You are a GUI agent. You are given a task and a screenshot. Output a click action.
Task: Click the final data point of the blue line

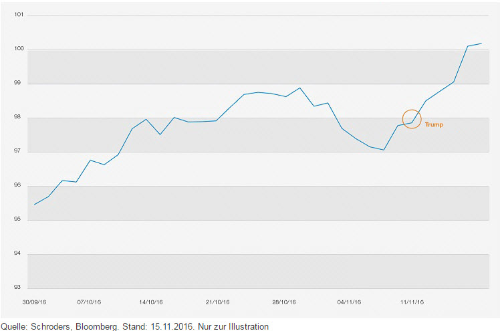pos(481,43)
